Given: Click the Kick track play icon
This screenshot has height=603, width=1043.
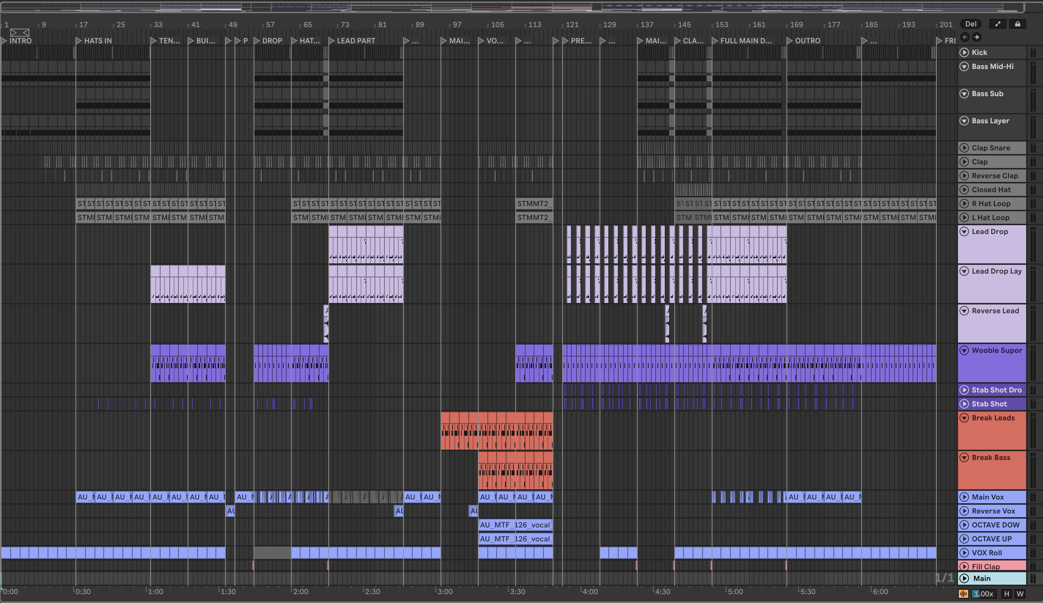Looking at the screenshot, I should coord(964,52).
